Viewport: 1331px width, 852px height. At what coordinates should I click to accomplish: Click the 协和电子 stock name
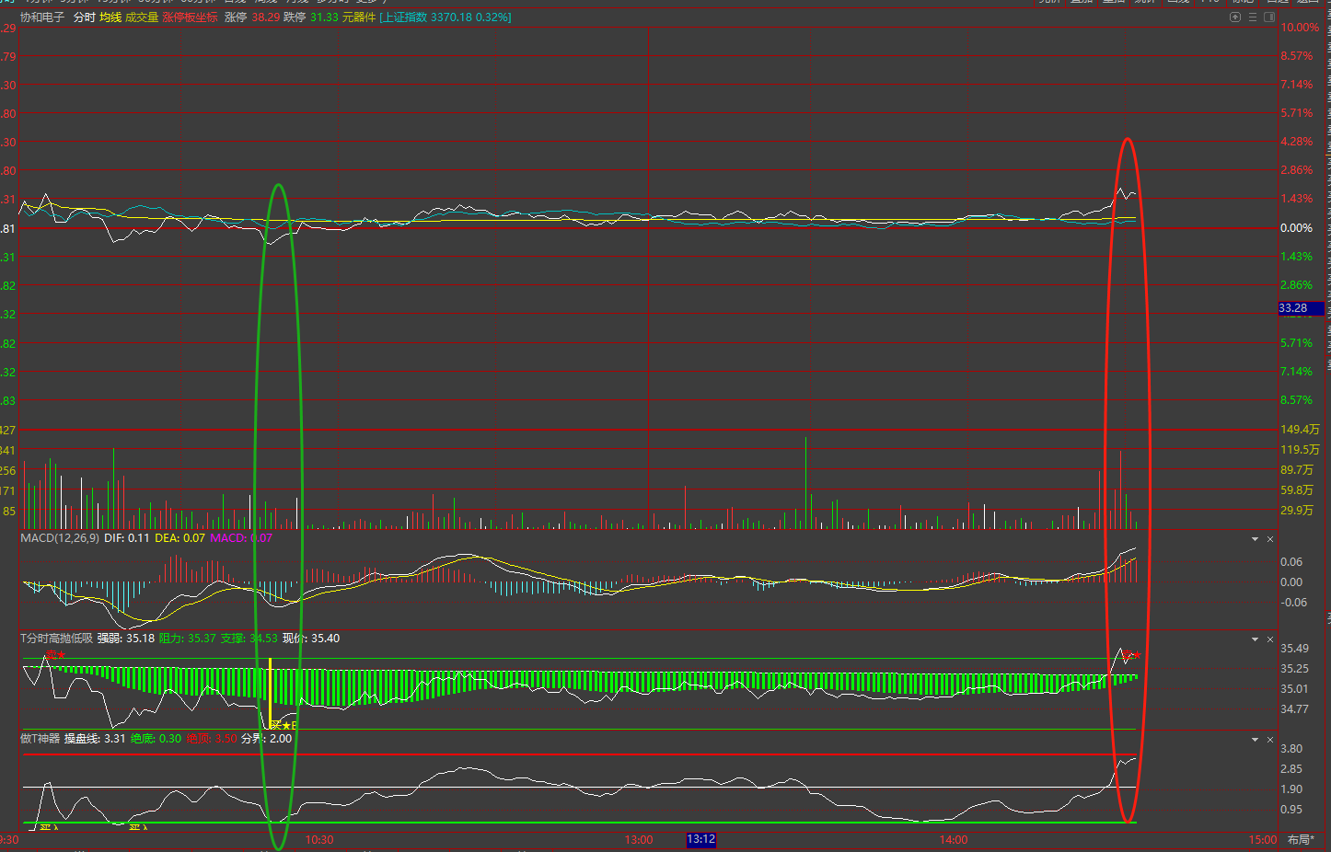tap(42, 17)
